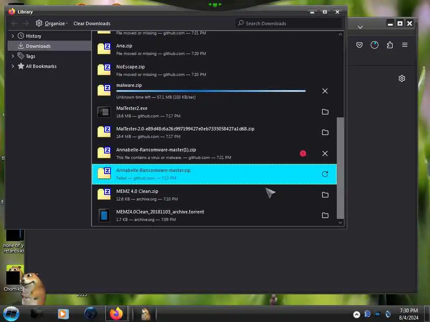Viewport: 430px width, 322px height.
Task: Click the Ana.zip archive file icon
Action: [104, 49]
